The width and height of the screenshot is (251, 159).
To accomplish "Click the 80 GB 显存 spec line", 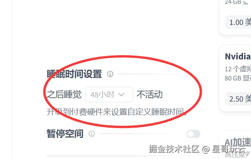I will [x=238, y=78].
